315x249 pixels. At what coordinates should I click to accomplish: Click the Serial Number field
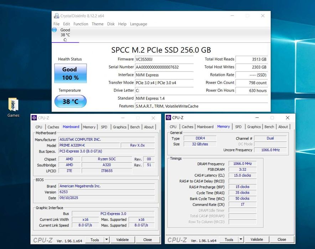(x=164, y=67)
